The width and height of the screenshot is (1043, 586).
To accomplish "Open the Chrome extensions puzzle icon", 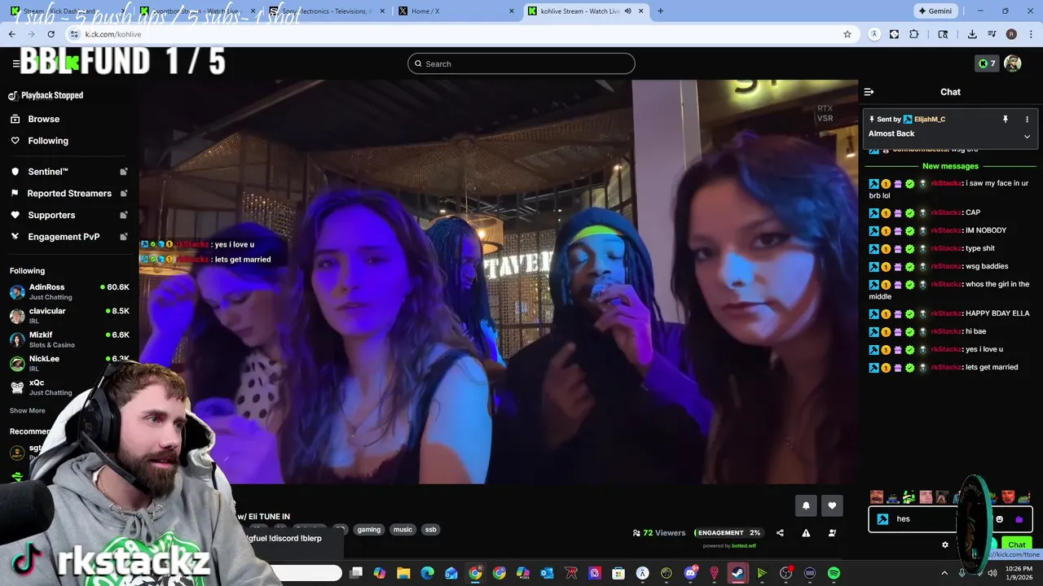I will [913, 34].
